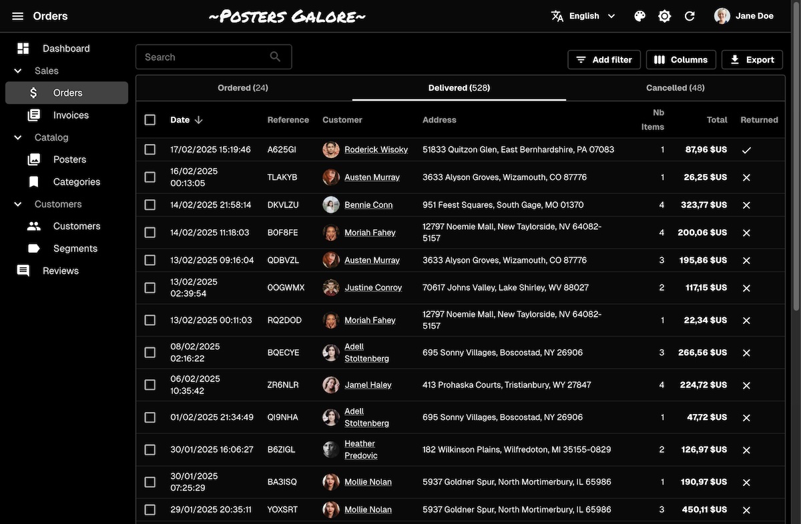Open the color theme palette icon
This screenshot has width=801, height=524.
click(639, 16)
